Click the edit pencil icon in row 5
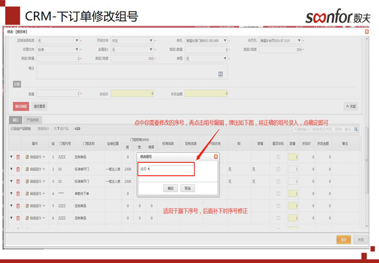Screen dimensions: 379x263 tap(27, 206)
